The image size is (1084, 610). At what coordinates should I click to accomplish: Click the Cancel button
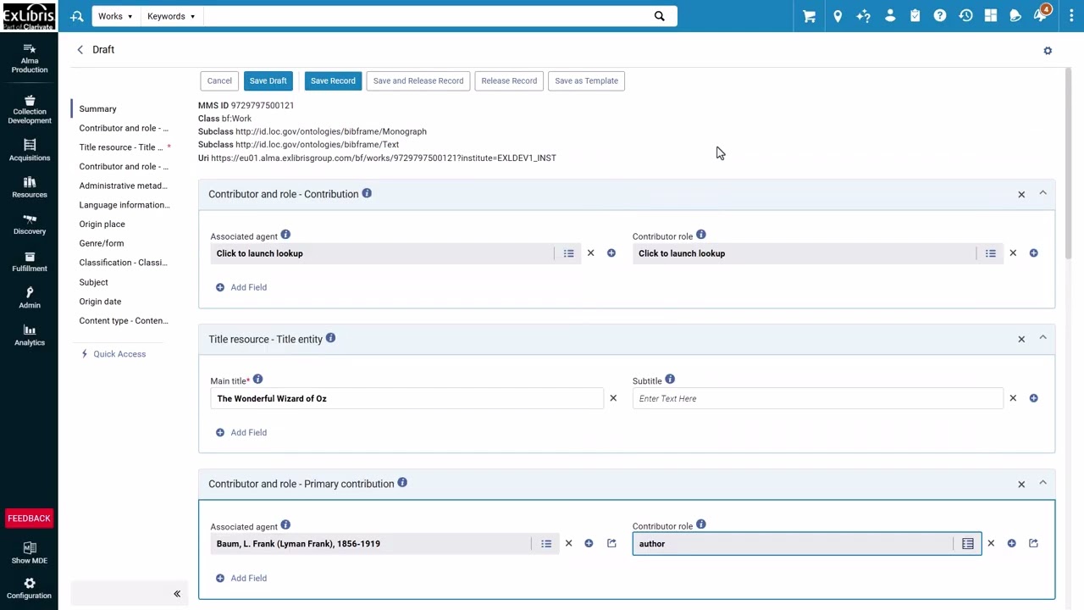pos(219,80)
